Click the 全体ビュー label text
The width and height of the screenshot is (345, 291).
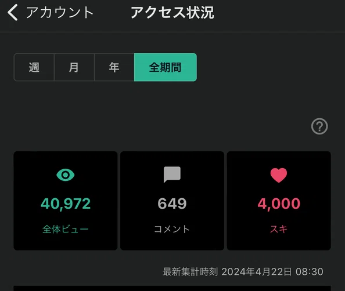coord(66,229)
